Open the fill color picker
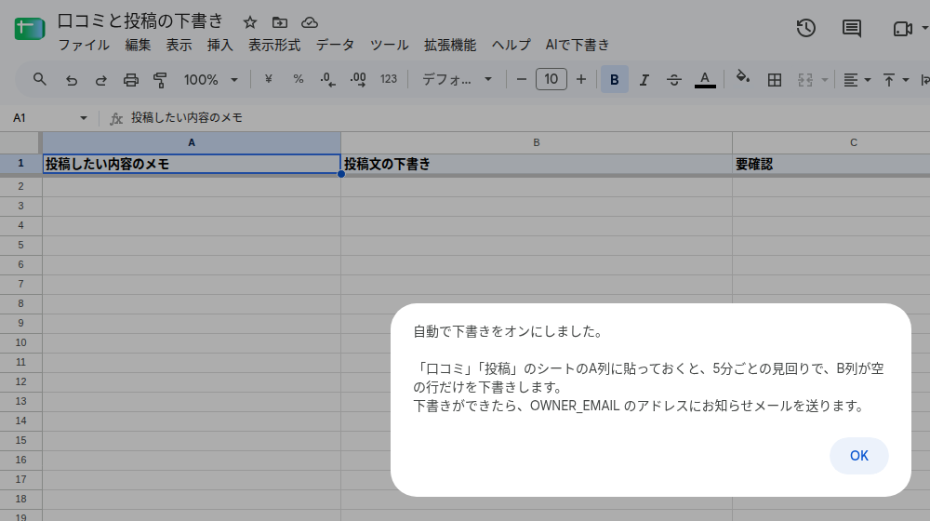930x521 pixels. pos(742,78)
